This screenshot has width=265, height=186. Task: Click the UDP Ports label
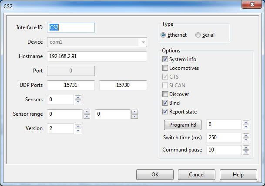[x=31, y=85]
